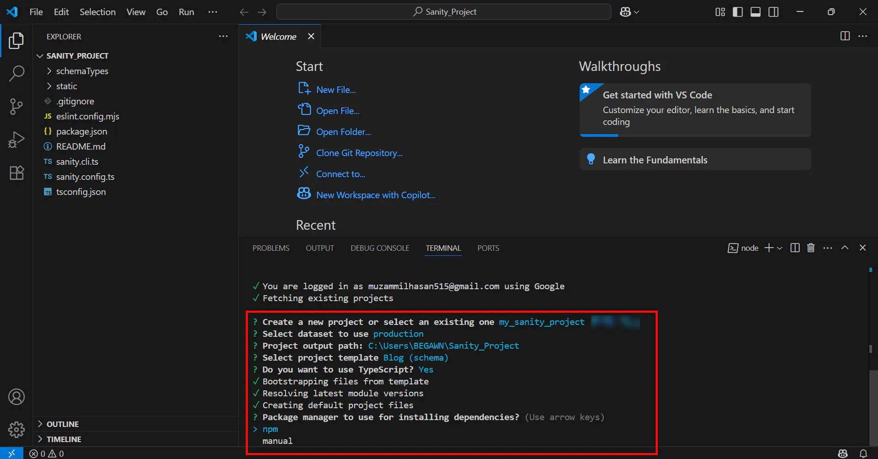Click the Sanity_Project command center search box
878x459 pixels.
(443, 12)
